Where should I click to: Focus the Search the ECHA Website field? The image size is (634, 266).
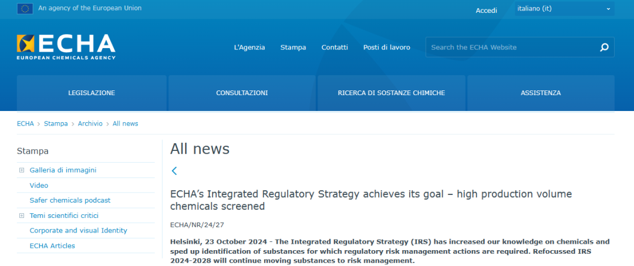pyautogui.click(x=511, y=48)
